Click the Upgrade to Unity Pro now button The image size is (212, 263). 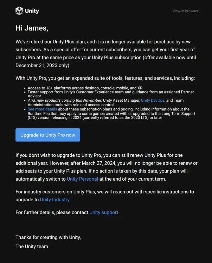click(x=48, y=135)
